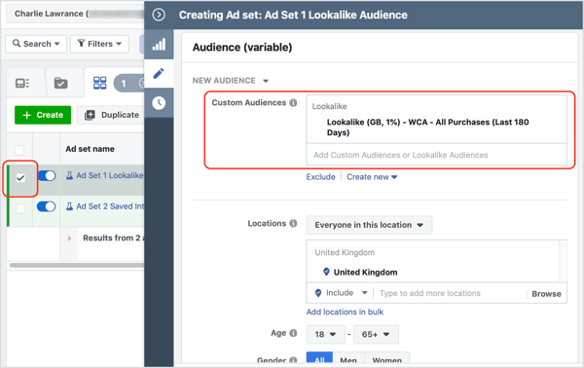This screenshot has height=368, width=584.
Task: Click the Duplicate button
Action: [112, 115]
